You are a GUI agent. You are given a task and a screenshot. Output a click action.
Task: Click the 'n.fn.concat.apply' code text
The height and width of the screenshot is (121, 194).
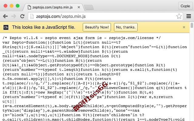[x=22, y=79]
